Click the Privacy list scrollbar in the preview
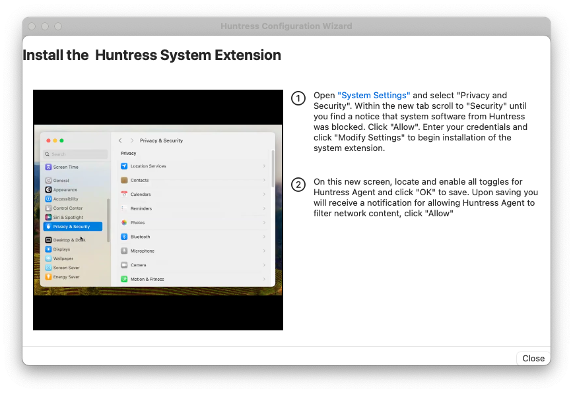Viewport: 573px width, 393px height. coord(273,169)
